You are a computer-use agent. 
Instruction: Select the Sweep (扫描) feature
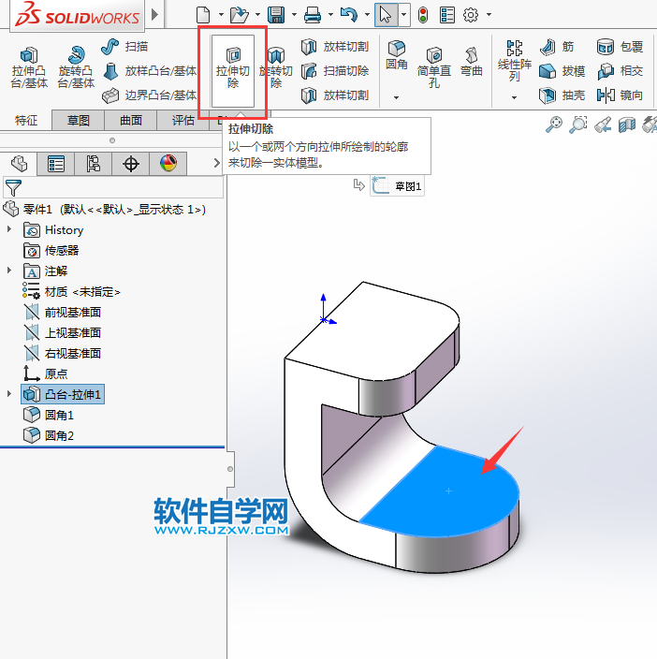pos(124,46)
